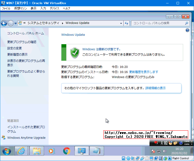Click the volume speaker tray icon
Viewport: 194px width, 161px height.
165,151
